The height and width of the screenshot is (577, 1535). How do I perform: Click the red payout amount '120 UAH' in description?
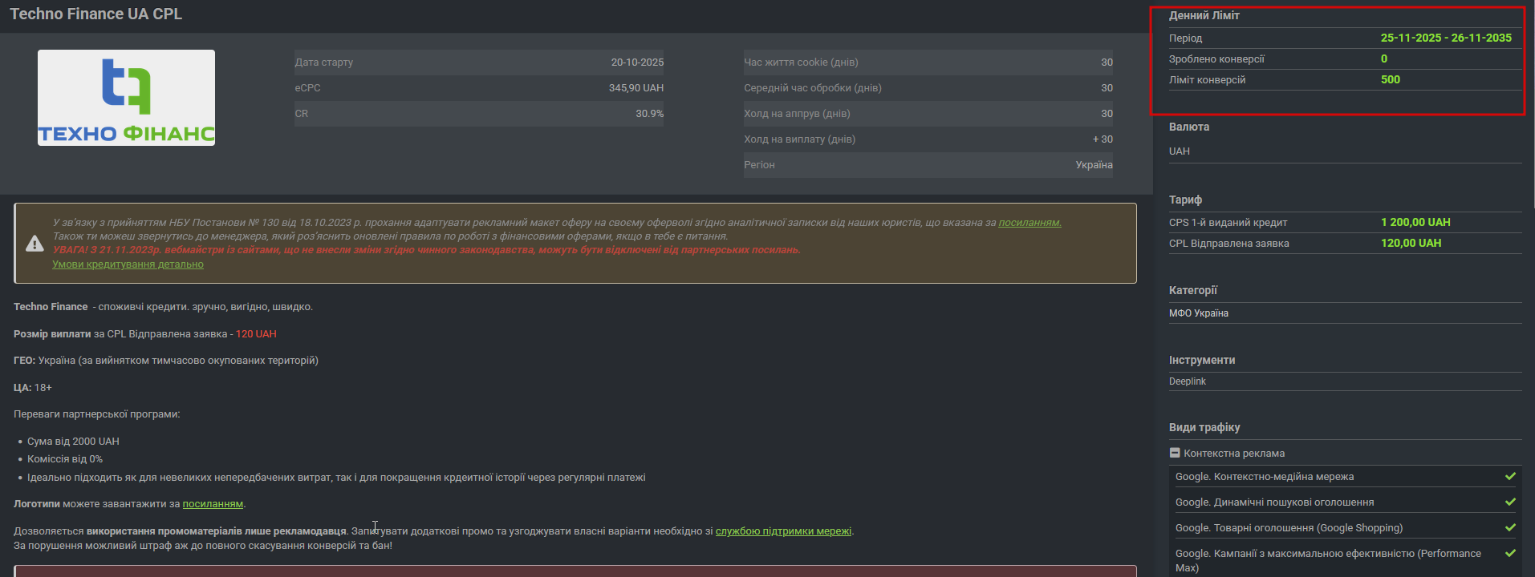[x=256, y=334]
